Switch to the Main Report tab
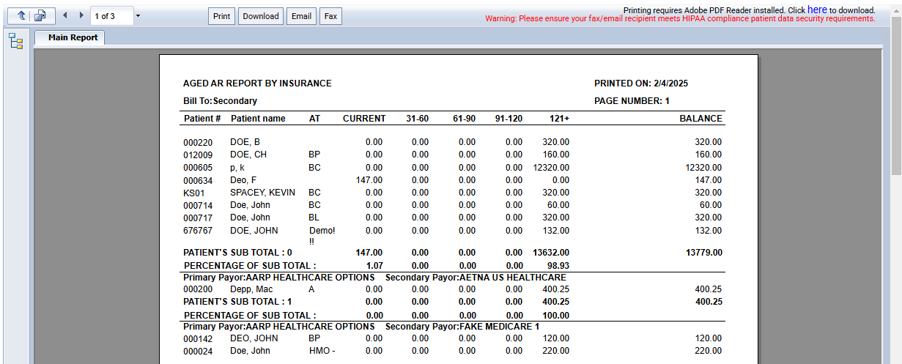The width and height of the screenshot is (902, 364). coord(72,37)
